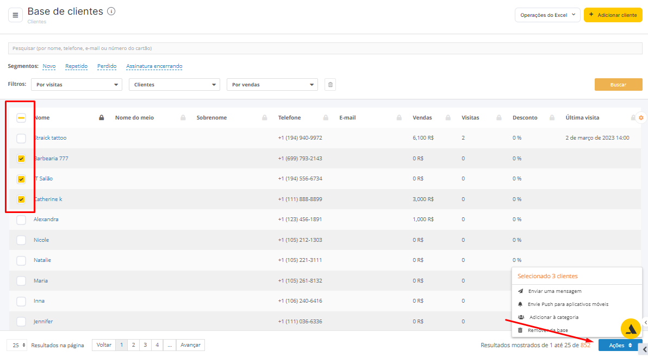Screen dimensions: 648x357
Task: Open the Operações do Excel dropdown
Action: (x=547, y=15)
